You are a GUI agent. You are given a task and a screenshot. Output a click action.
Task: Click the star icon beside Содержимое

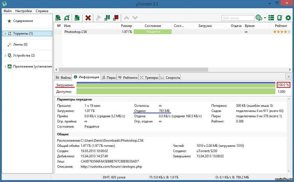click(x=9, y=21)
